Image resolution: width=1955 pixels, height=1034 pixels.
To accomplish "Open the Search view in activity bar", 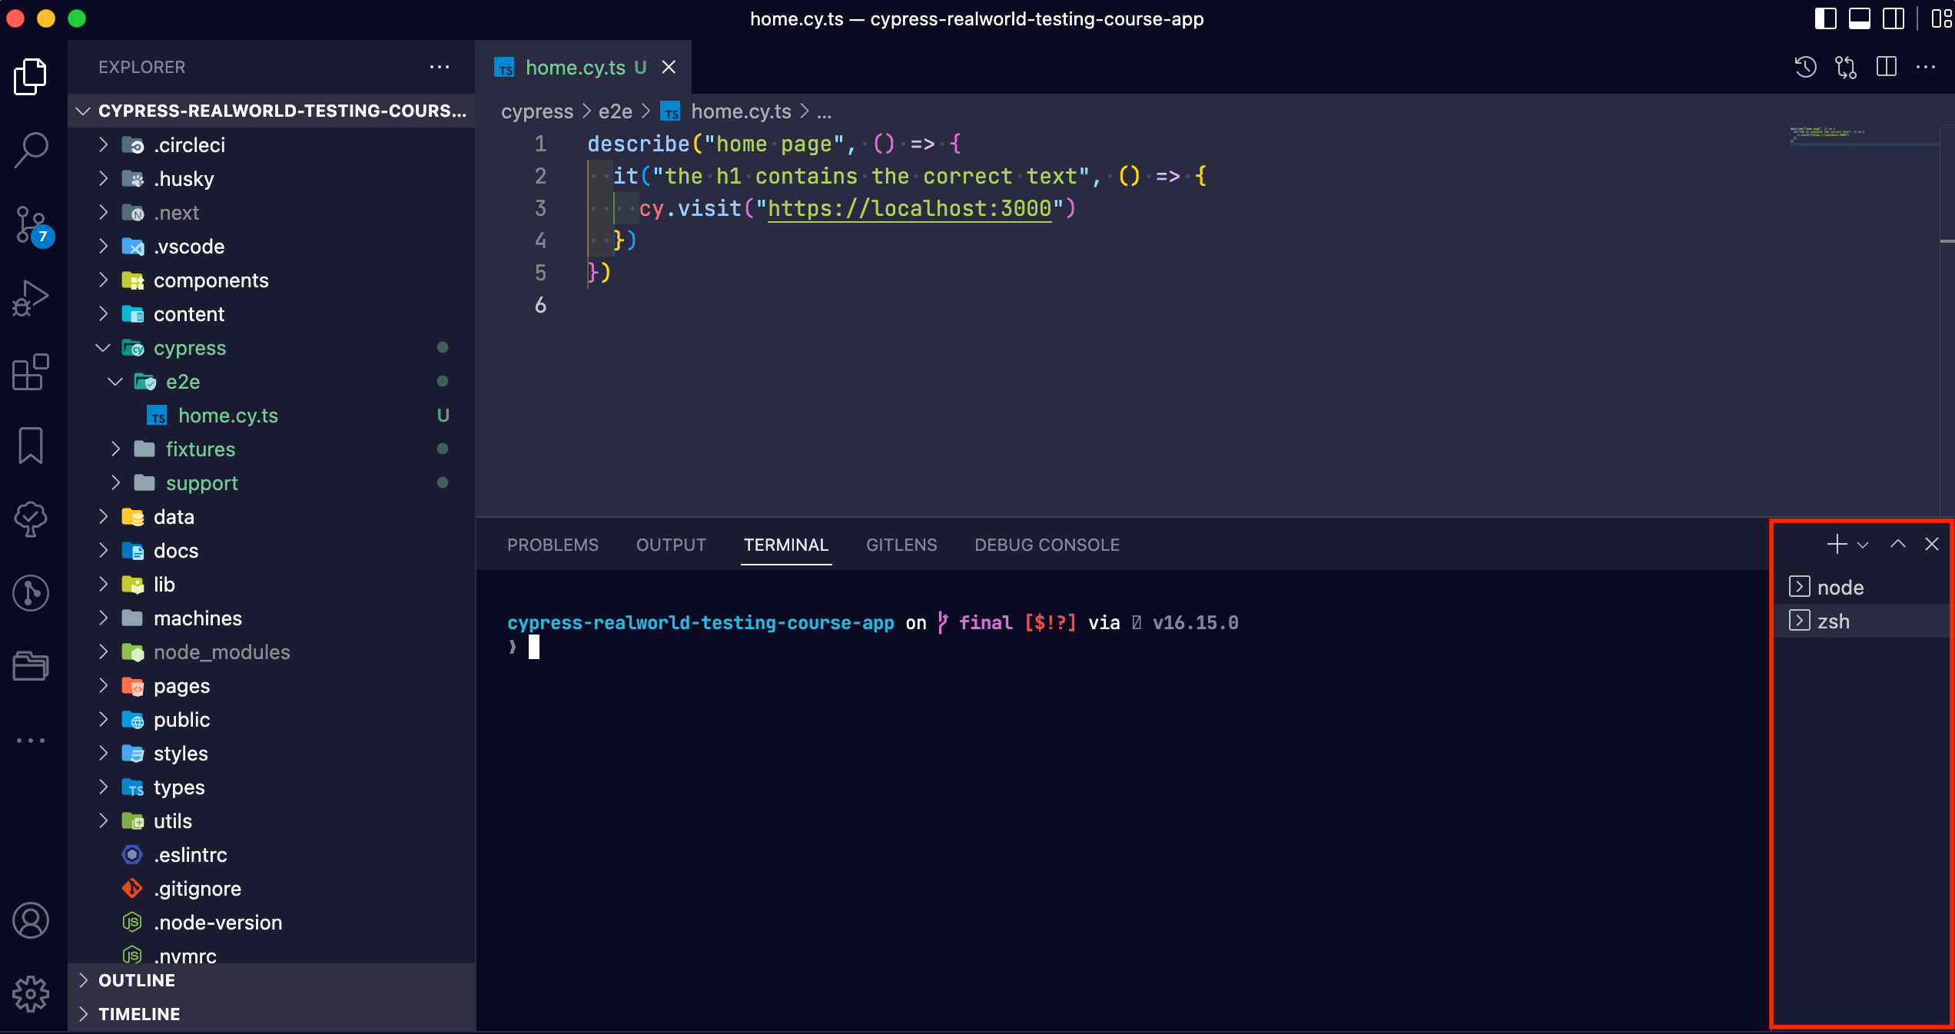I will pos(31,149).
